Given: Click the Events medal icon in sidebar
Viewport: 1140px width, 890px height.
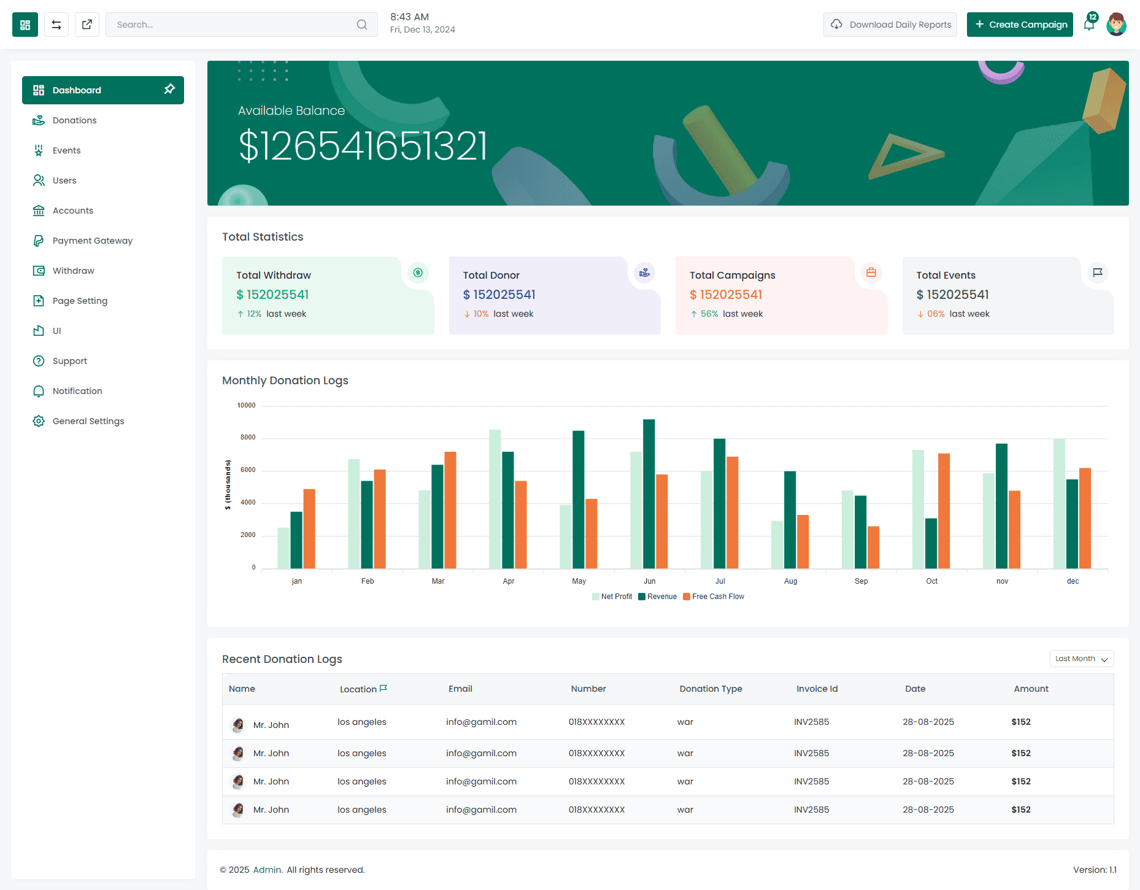Looking at the screenshot, I should [39, 150].
